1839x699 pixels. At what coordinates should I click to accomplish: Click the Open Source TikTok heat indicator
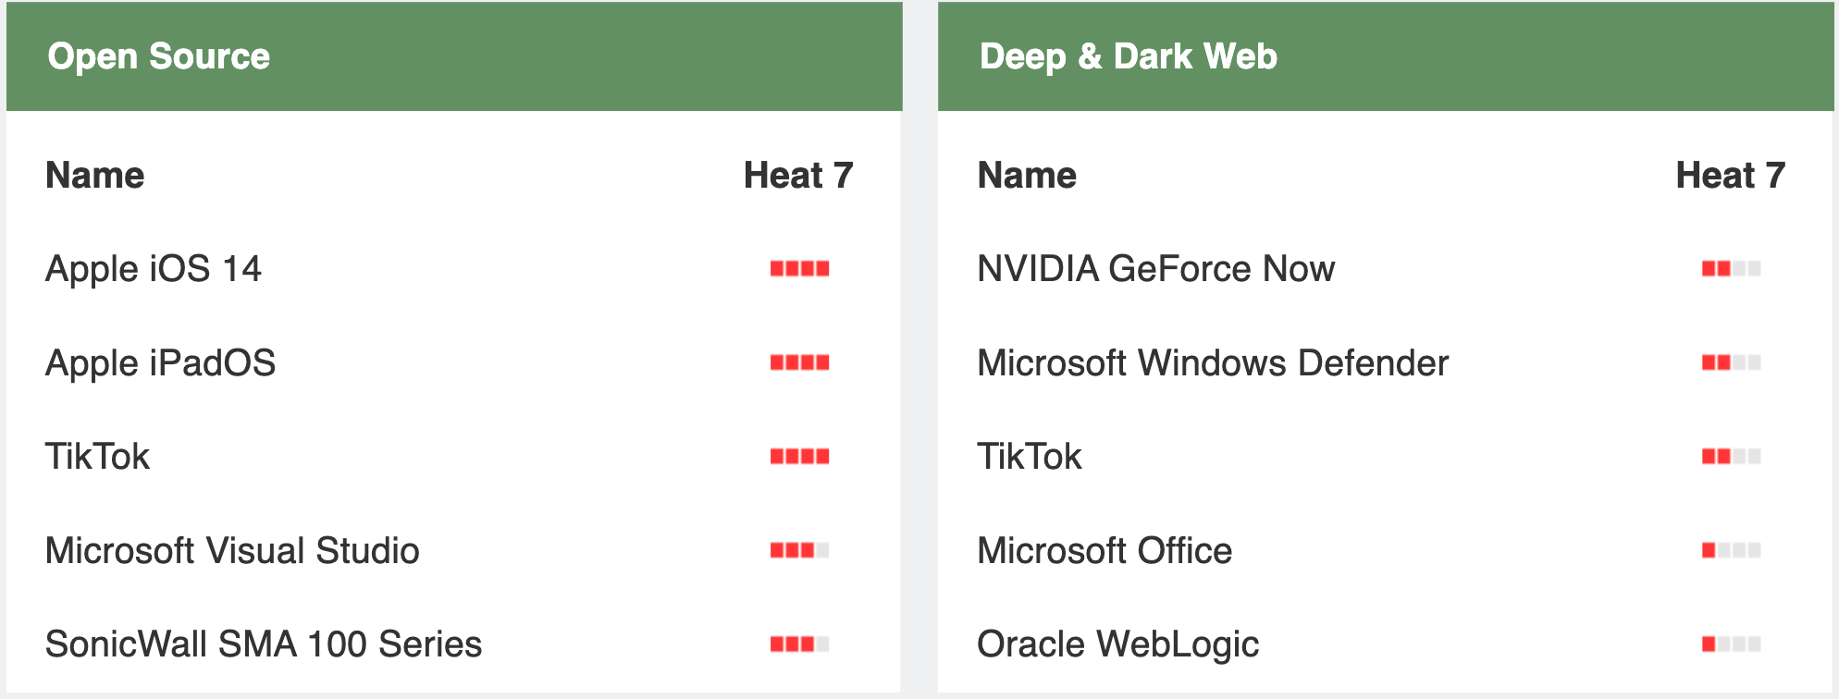(x=799, y=457)
